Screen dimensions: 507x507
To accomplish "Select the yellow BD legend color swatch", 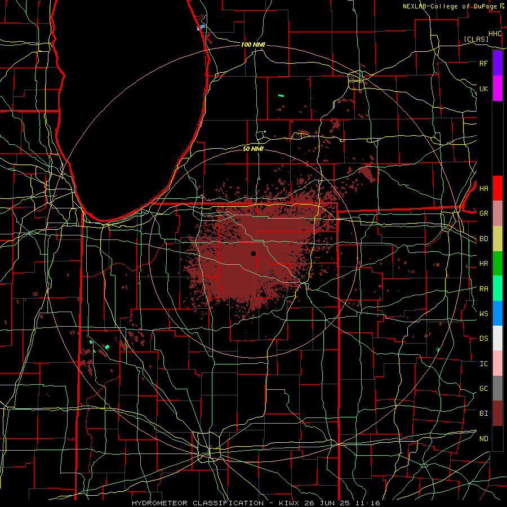I will (x=497, y=238).
